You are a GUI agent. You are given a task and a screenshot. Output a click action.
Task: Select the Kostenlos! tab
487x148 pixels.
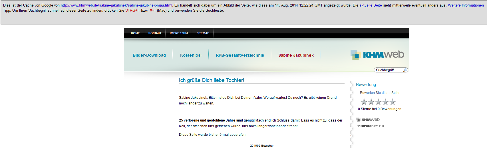(x=191, y=55)
